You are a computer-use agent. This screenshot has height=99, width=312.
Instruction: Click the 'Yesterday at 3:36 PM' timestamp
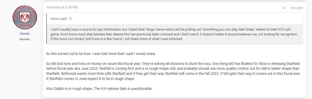(x=62, y=7)
